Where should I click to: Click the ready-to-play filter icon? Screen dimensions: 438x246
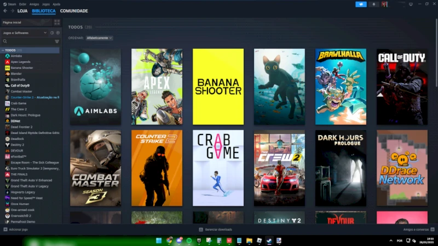coord(58,33)
